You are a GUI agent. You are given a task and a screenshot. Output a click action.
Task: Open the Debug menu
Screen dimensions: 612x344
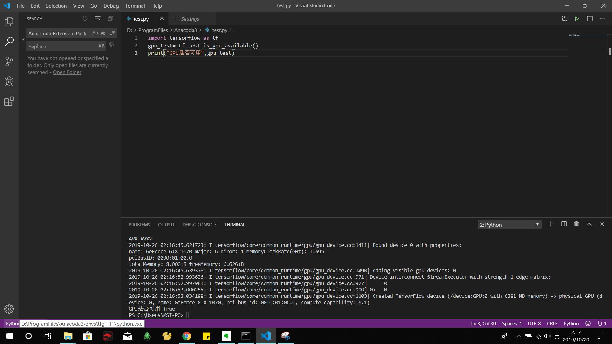(x=111, y=6)
